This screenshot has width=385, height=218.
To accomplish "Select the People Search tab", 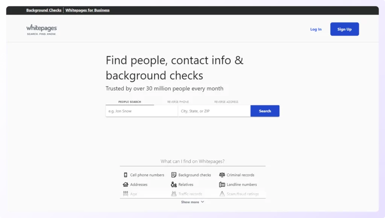I will pyautogui.click(x=129, y=101).
